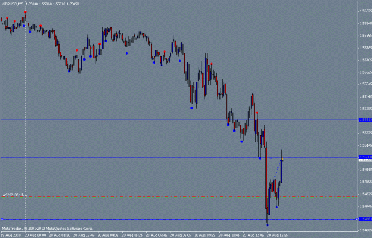The height and width of the screenshot is (238, 372).
Task: Click the yellow arrow marker at current price
Action: pos(282,160)
